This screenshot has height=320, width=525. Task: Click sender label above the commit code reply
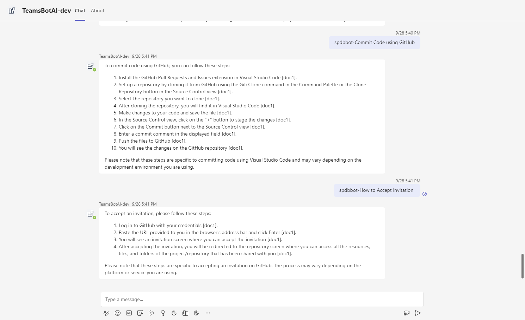114,56
